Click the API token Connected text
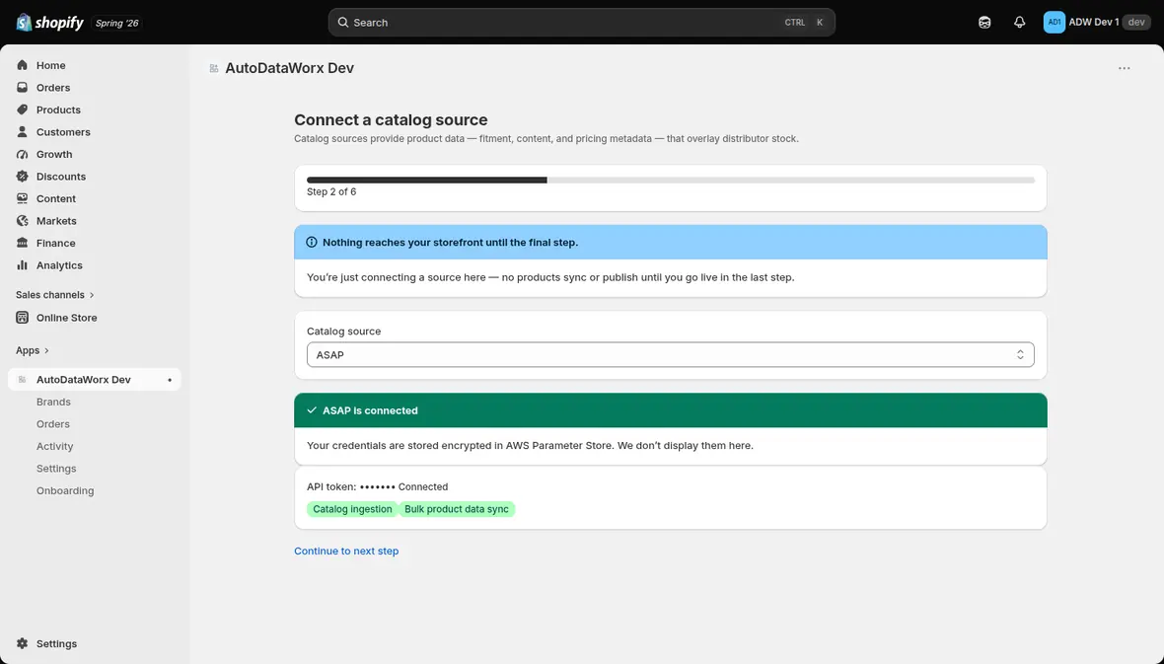Image resolution: width=1164 pixels, height=664 pixels. pyautogui.click(x=377, y=487)
